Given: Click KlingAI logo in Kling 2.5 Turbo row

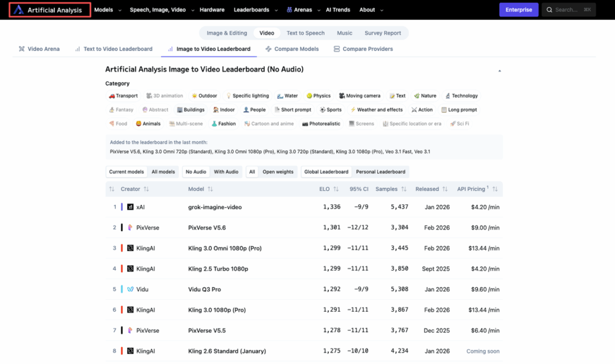Looking at the screenshot, I should (130, 268).
